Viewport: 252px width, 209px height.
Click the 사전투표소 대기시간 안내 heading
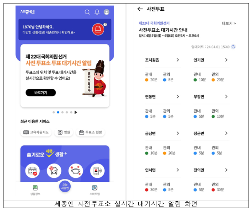click(x=163, y=30)
